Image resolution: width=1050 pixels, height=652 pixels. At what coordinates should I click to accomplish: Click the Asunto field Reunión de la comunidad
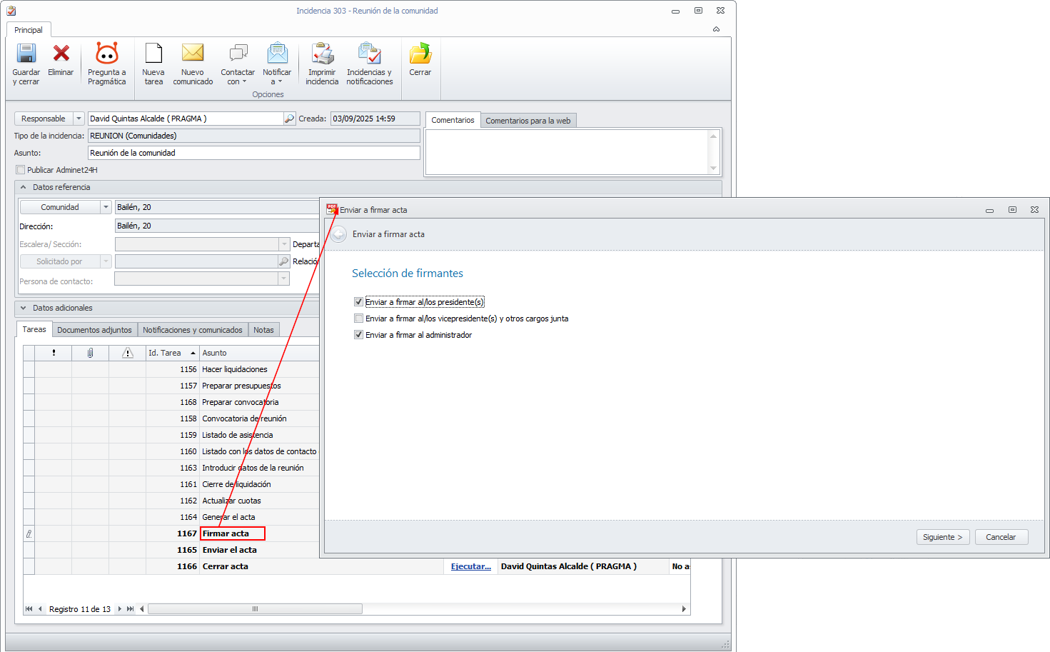253,153
